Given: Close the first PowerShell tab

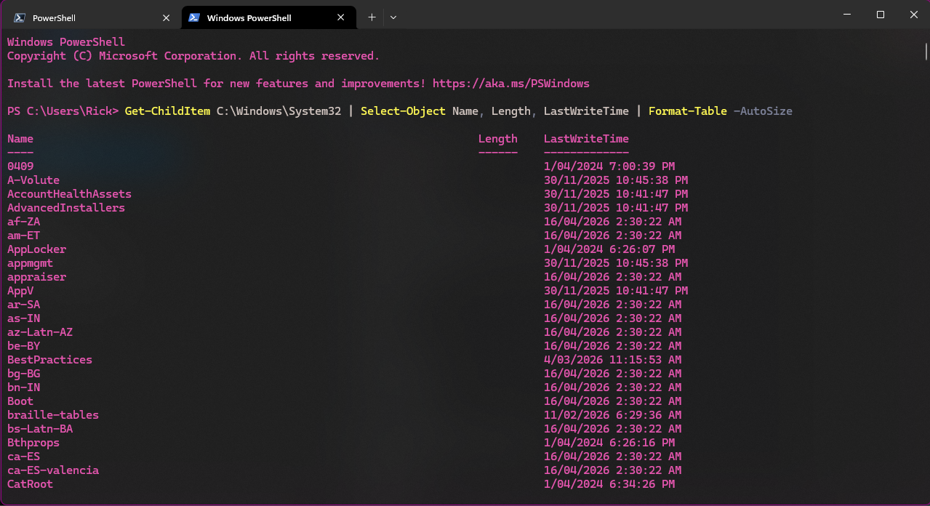Looking at the screenshot, I should click(x=166, y=17).
